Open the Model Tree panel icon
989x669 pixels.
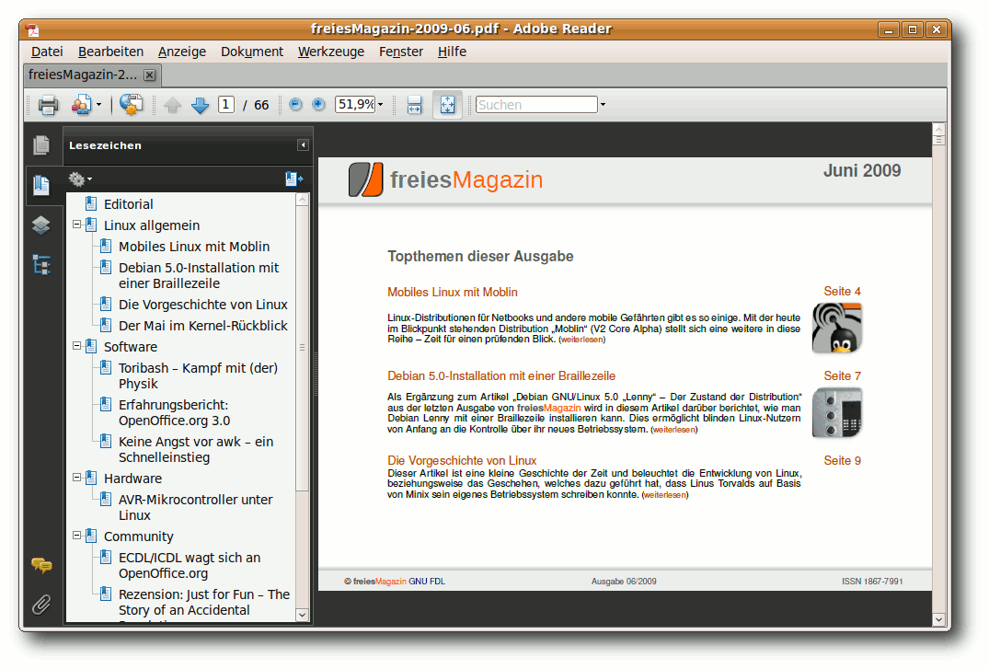(x=41, y=265)
